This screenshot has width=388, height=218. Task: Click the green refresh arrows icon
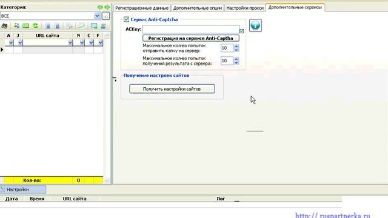(35, 25)
